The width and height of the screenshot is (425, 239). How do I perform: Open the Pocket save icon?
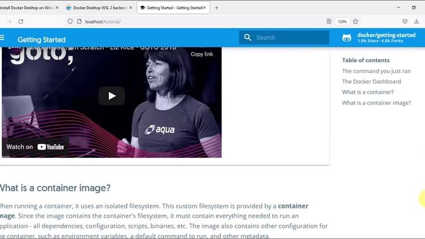pyautogui.click(x=404, y=21)
